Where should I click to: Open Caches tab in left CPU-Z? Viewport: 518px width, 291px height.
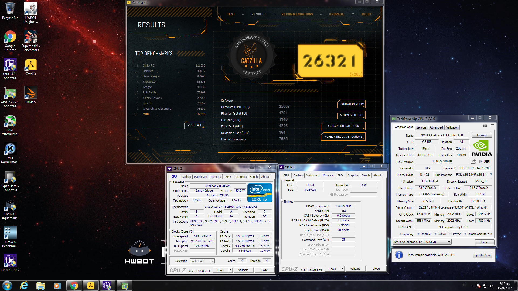[186, 177]
